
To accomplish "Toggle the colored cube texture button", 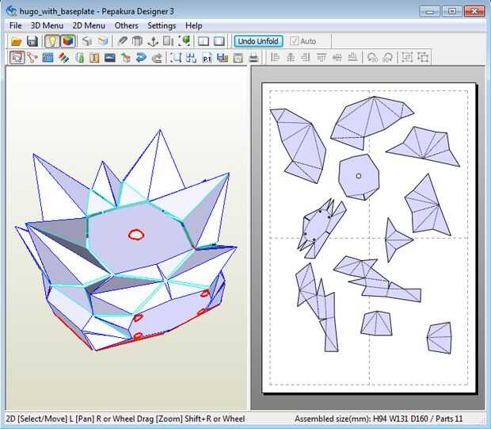I will [x=67, y=41].
